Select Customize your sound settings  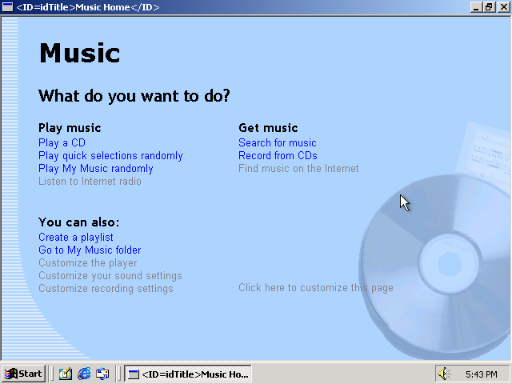point(110,276)
